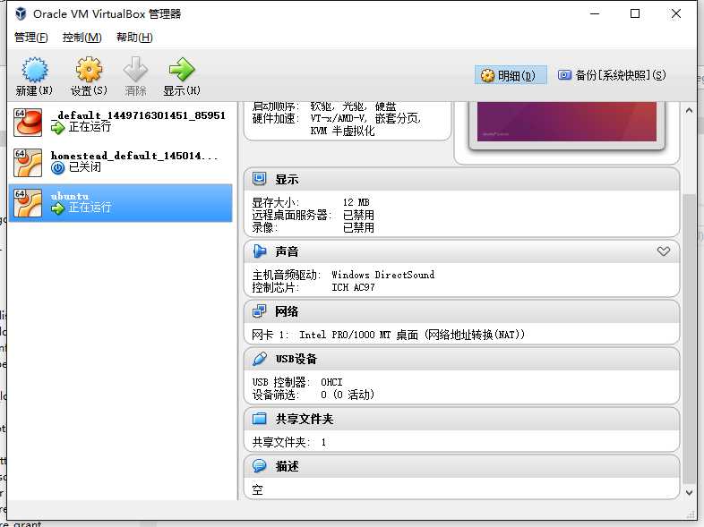Select the ubuntu VM entry
Screen dimensions: 704x527
click(120, 203)
